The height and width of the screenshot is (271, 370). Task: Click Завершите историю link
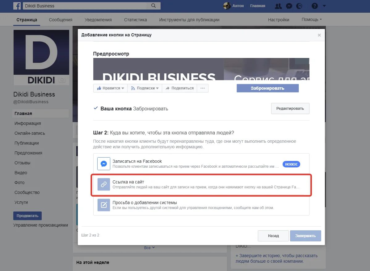[x=276, y=258]
